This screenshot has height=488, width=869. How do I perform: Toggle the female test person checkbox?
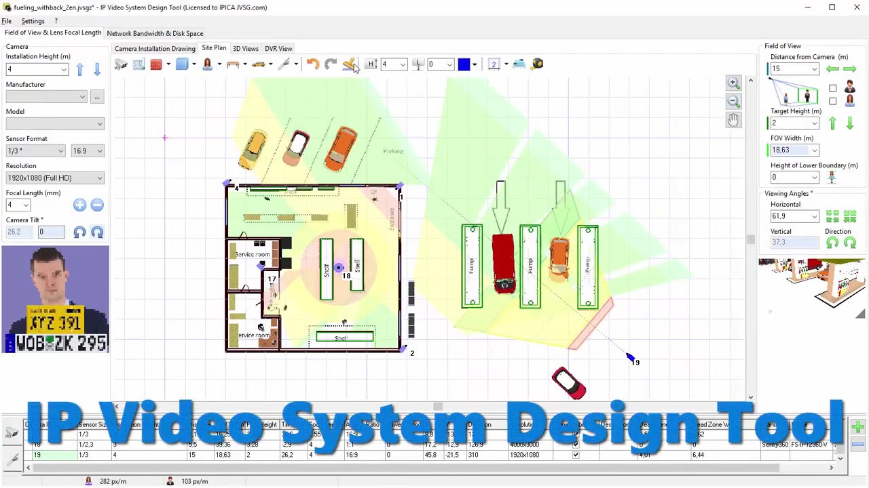point(833,101)
